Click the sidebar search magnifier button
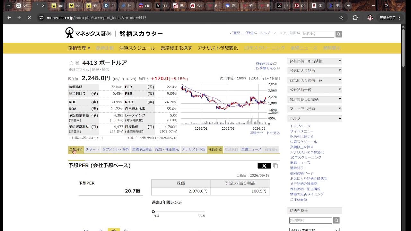Screen dimensions: 411x231 click(x=336, y=220)
